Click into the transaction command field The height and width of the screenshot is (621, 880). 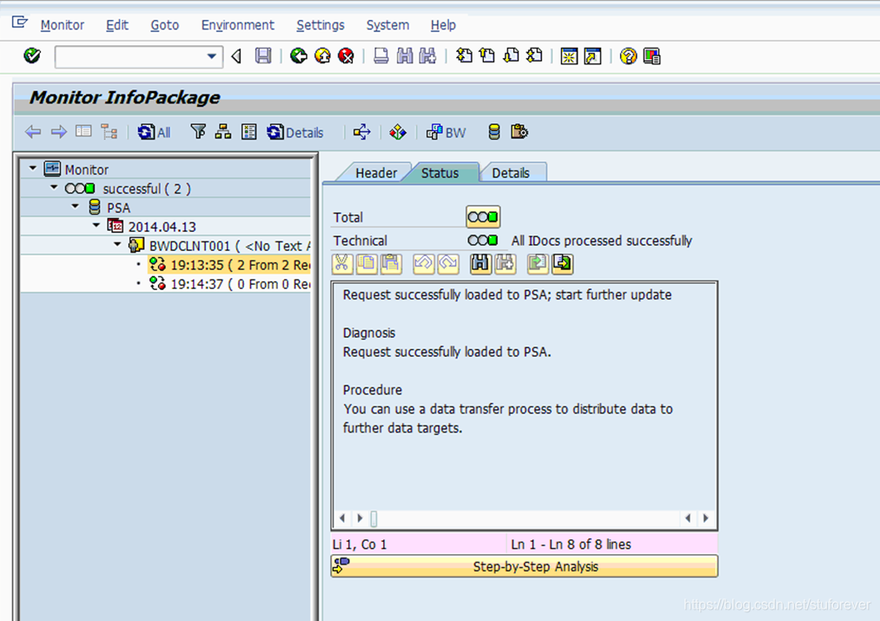point(130,56)
